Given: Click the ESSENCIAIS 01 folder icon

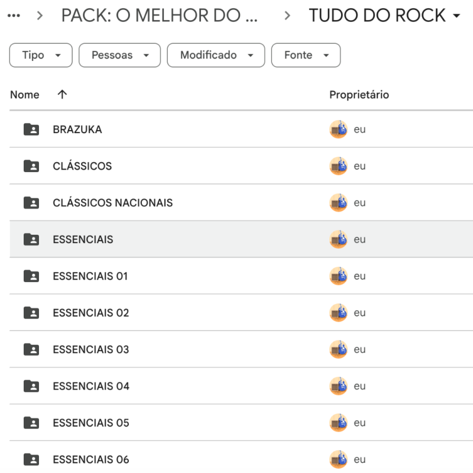Looking at the screenshot, I should click(x=31, y=276).
